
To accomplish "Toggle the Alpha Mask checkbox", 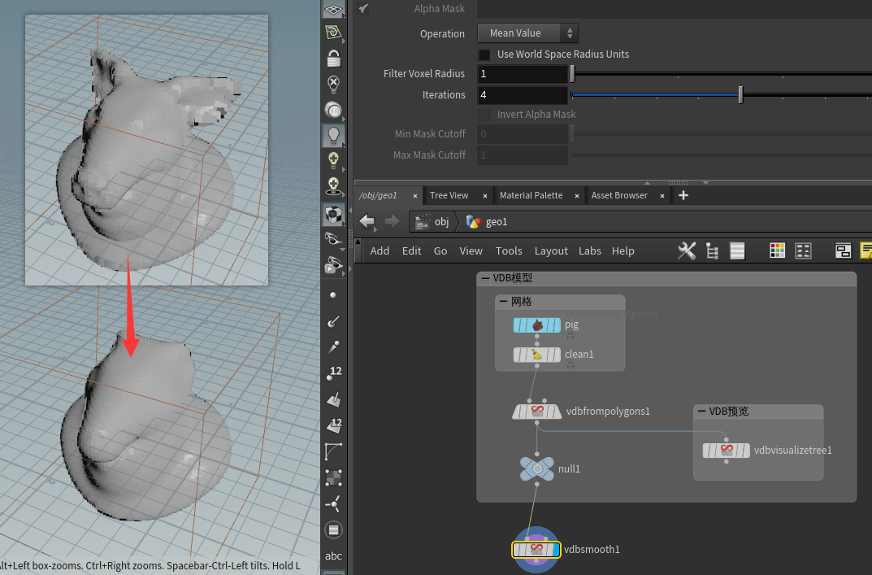I will (363, 9).
